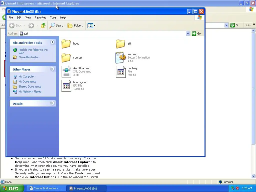256x192 pixels.
Task: Click the Forward arrow in Explorer toolbar
Action: (x=31, y=25)
